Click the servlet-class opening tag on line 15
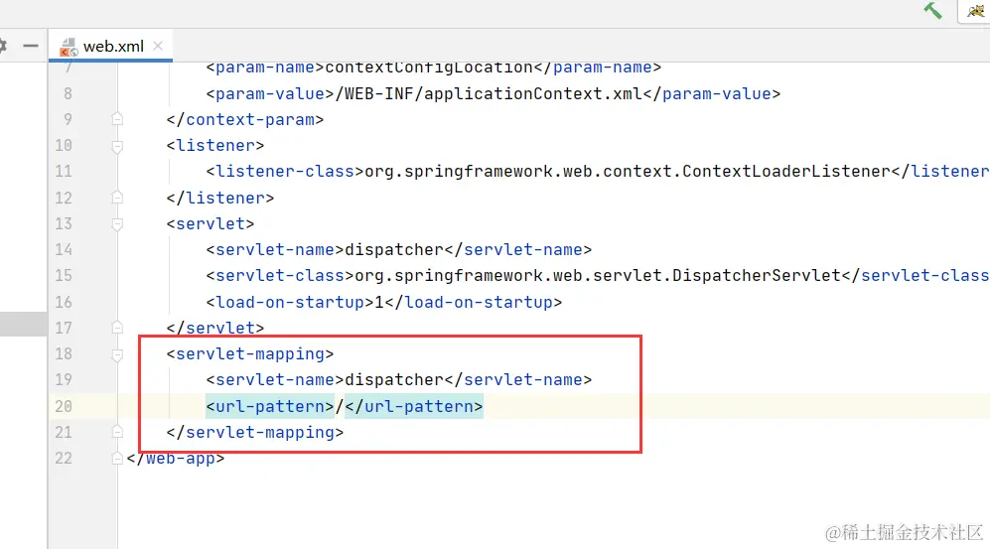This screenshot has width=990, height=549. pyautogui.click(x=280, y=276)
